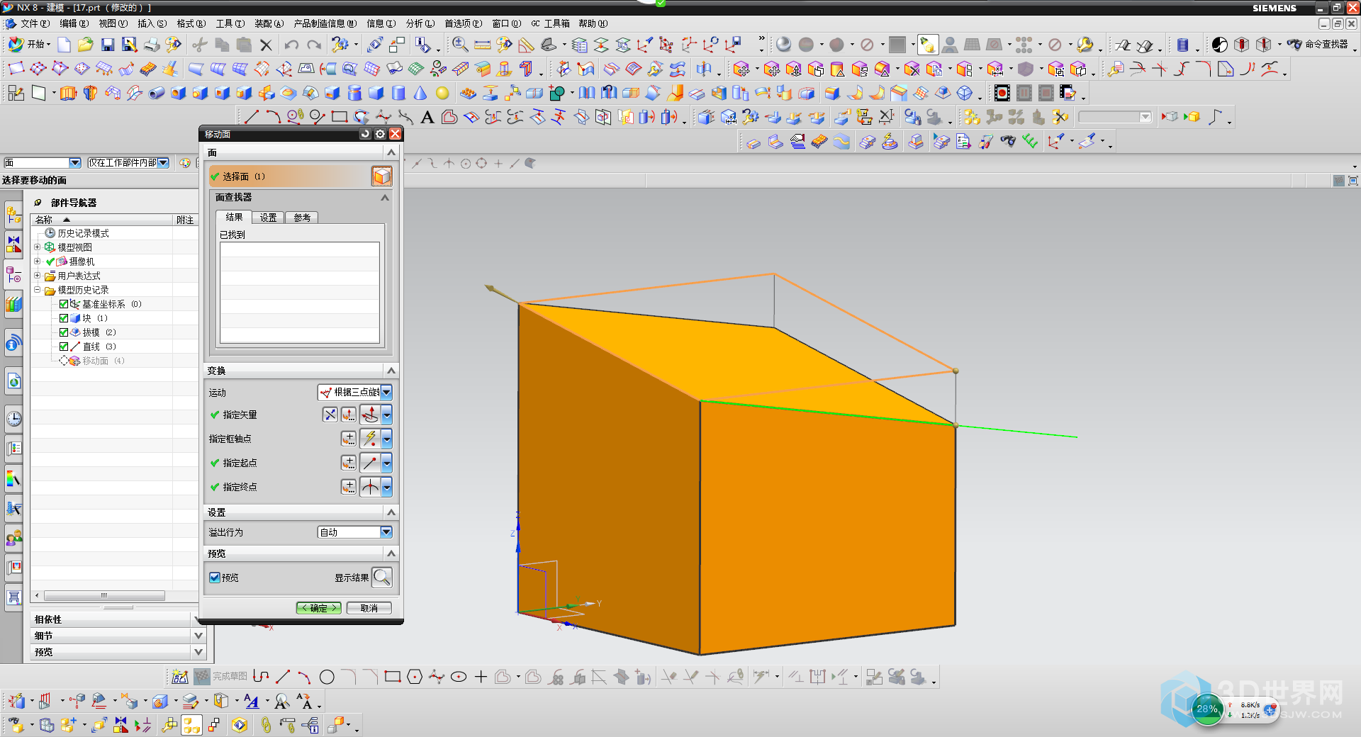The width and height of the screenshot is (1361, 737).
Task: Click the Open folder icon
Action: click(86, 45)
